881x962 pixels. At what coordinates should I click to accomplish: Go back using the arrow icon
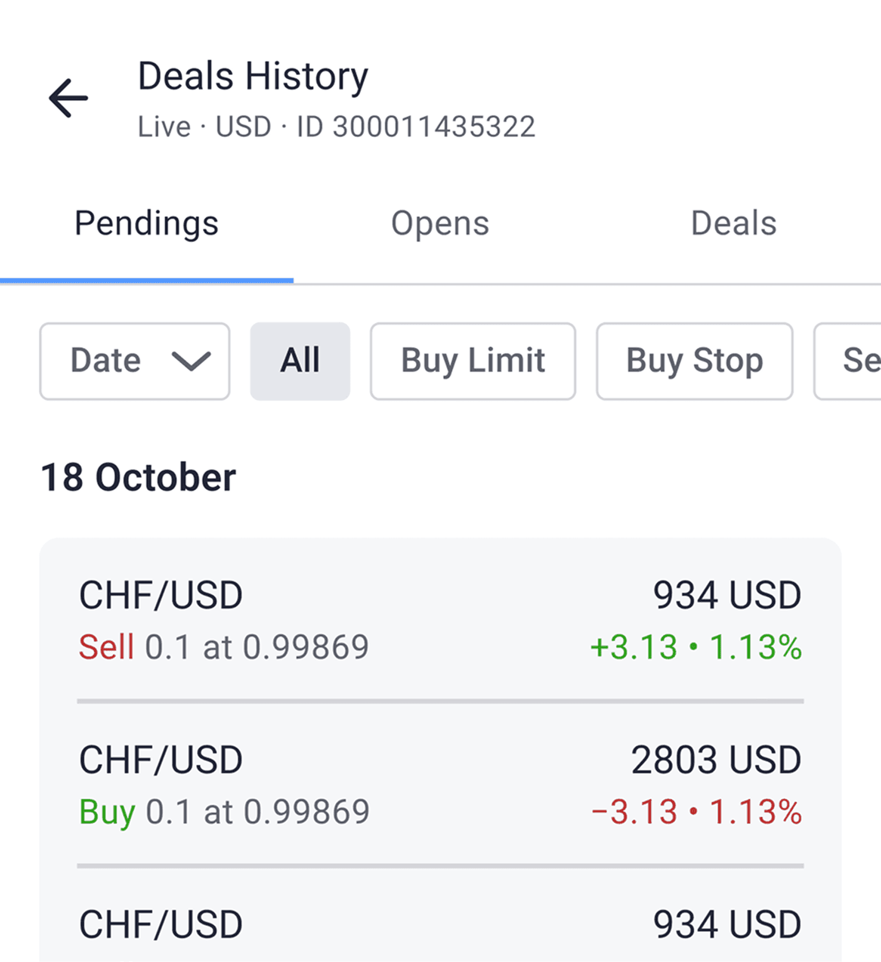pyautogui.click(x=68, y=98)
